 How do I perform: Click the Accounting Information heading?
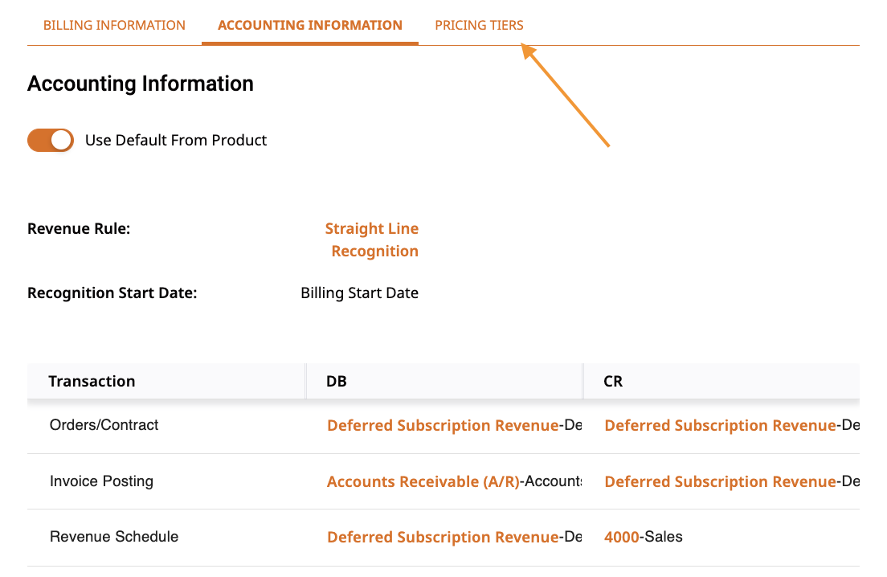[141, 84]
